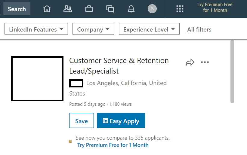Follow the Try Premium Free for 1 Month link below applicants
This screenshot has width=247, height=155.
pos(113,145)
